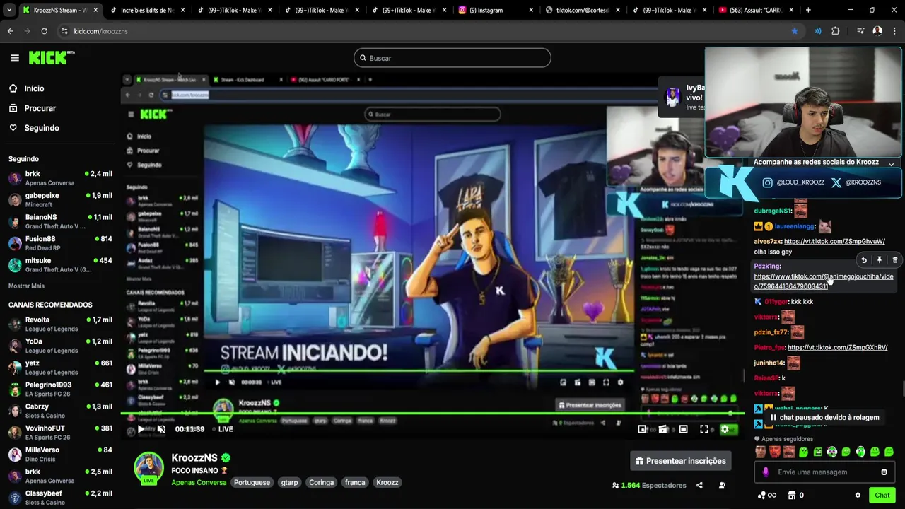The image size is (905, 509).
Task: Open Seguindo in Kick sidebar
Action: coord(42,128)
